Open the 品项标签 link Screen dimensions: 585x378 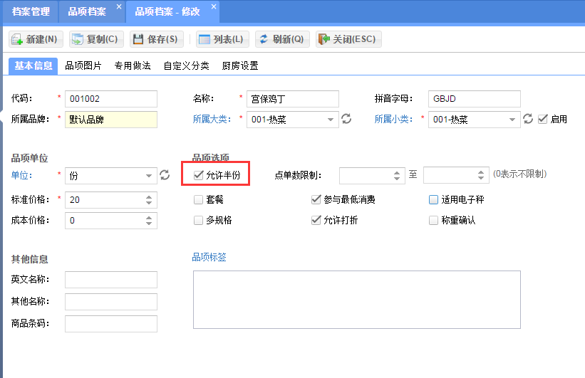pyautogui.click(x=209, y=257)
